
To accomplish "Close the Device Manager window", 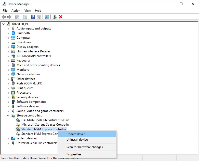I will [x=193, y=4].
